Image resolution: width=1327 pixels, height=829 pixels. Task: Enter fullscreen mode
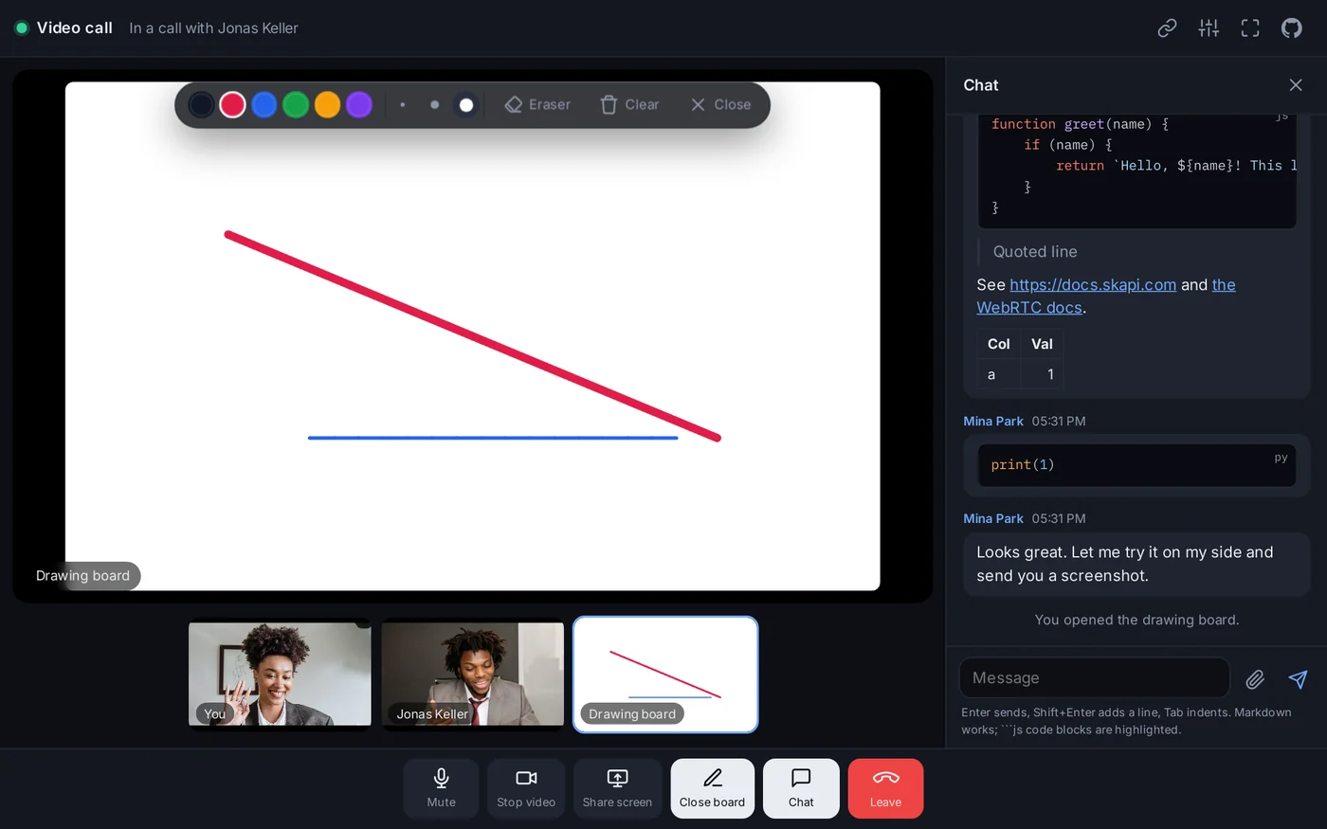[x=1250, y=28]
